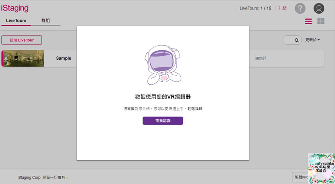The image size is (335, 184).
Task: Click the onlyyusuke floral watermark badge
Action: pyautogui.click(x=321, y=169)
